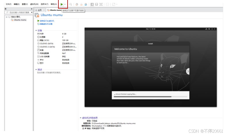Collapse the 我的计算机 tree node
227x135 pixels.
tap(7, 17)
